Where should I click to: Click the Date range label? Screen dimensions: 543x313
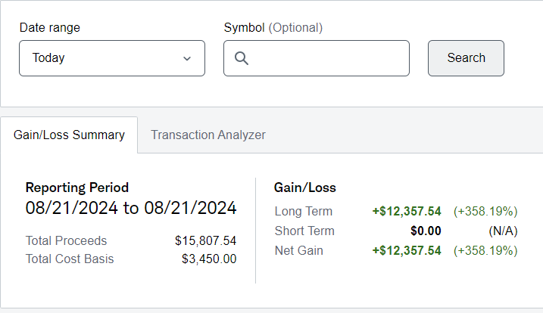tap(50, 28)
